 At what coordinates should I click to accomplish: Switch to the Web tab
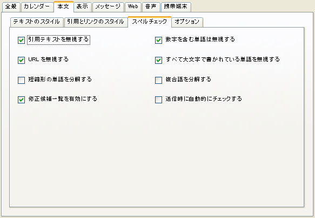pos(133,7)
